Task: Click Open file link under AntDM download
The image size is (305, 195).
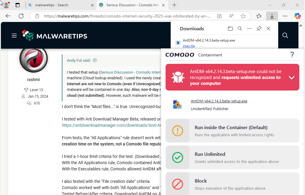Action: [189, 46]
